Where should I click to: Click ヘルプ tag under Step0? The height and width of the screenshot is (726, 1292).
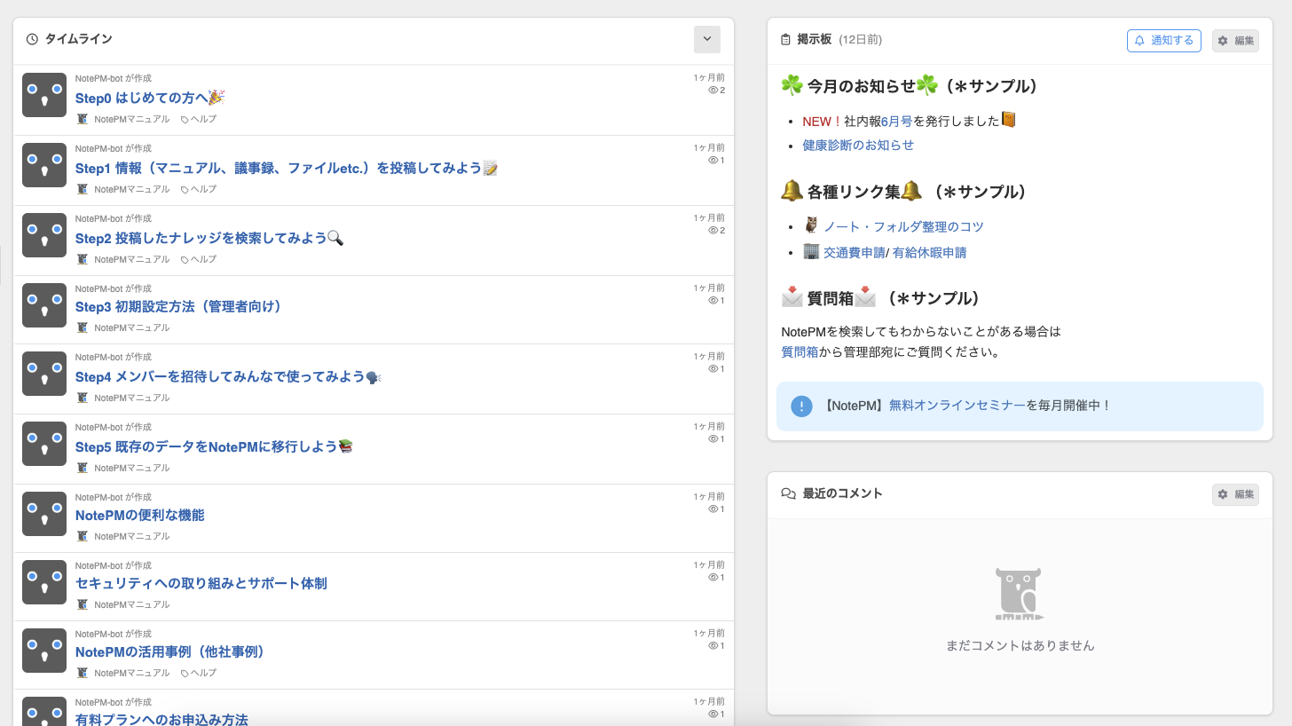coord(199,119)
